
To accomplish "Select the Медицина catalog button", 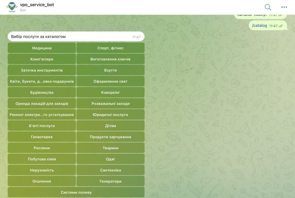I will [42, 48].
